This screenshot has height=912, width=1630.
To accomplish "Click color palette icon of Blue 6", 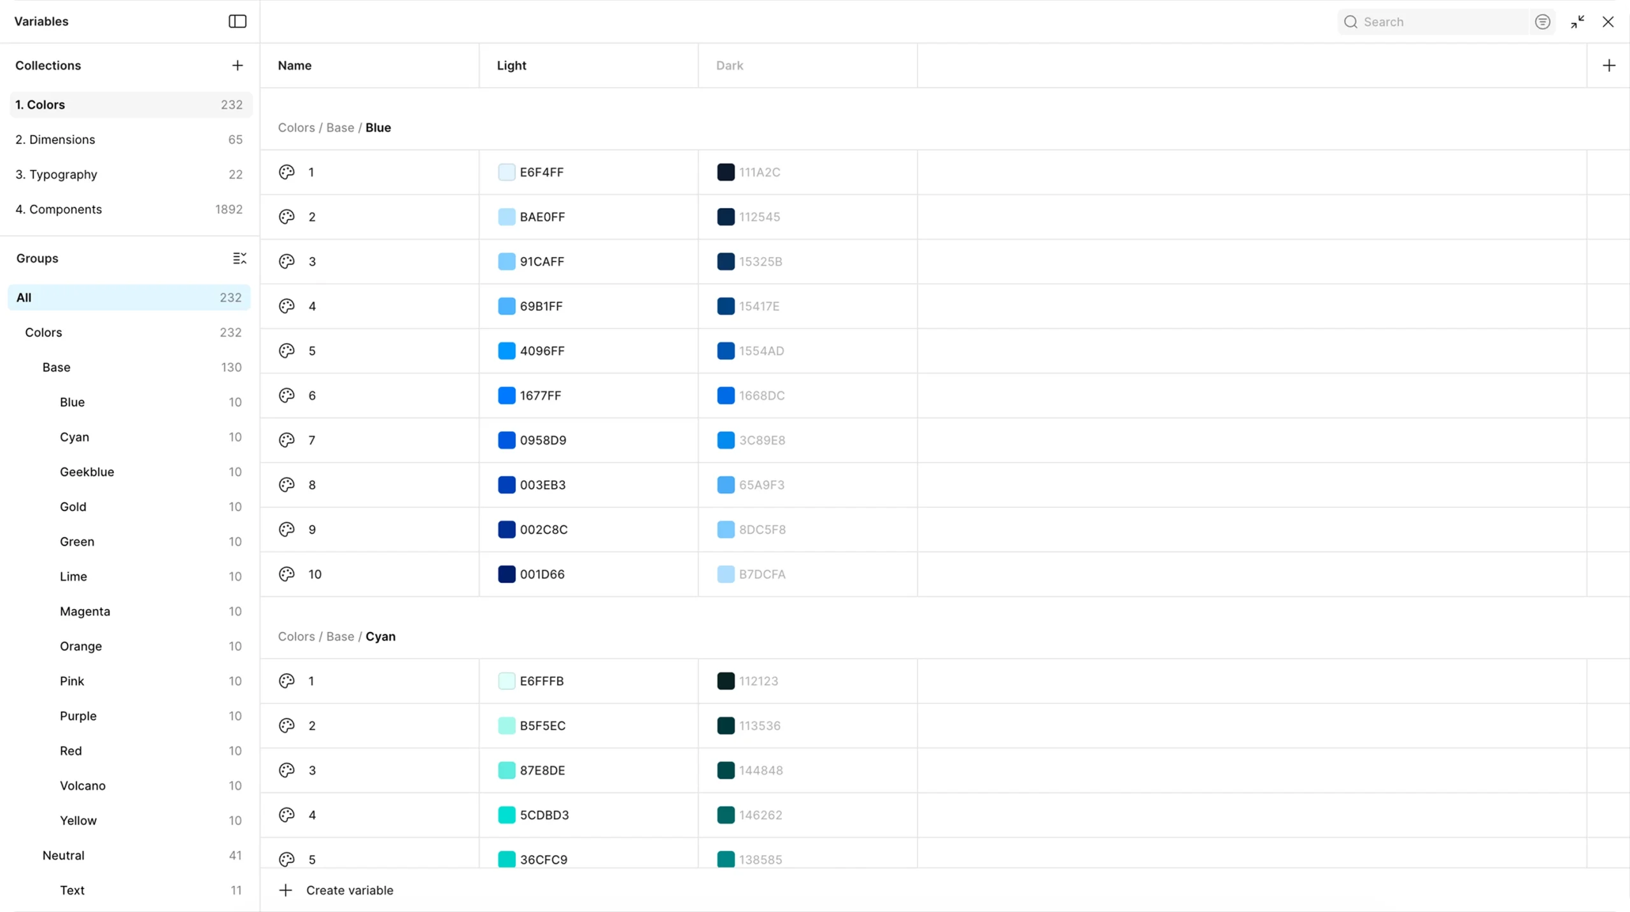I will coord(287,395).
